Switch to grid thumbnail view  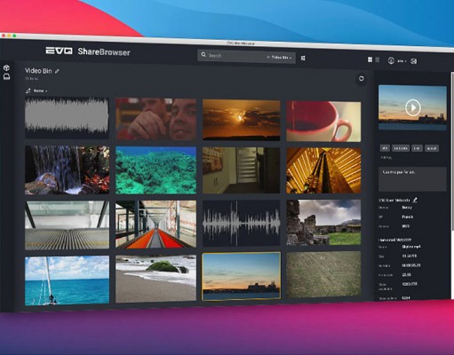tap(370, 59)
